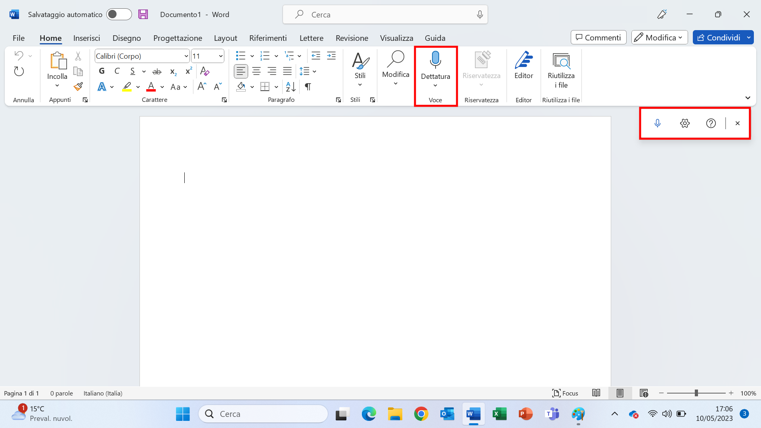
Task: Click the microphone in the dictation floating toolbar
Action: (658, 123)
